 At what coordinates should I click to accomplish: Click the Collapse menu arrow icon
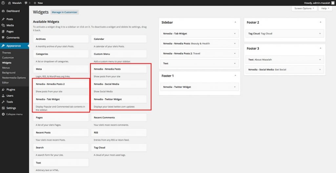pyautogui.click(x=3, y=114)
